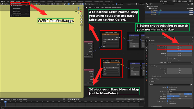This screenshot has height=109, width=194.
Task: Open the Physics properties tab icon
Action: [x=146, y=72]
